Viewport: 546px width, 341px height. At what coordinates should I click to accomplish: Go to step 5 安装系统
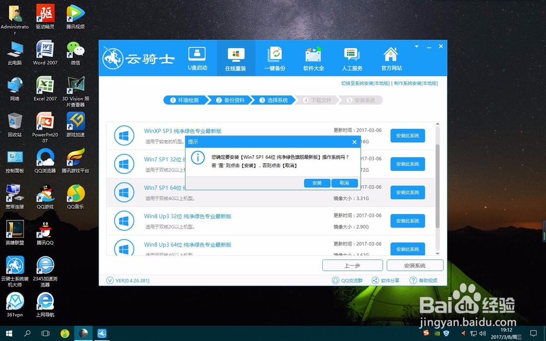click(x=361, y=100)
